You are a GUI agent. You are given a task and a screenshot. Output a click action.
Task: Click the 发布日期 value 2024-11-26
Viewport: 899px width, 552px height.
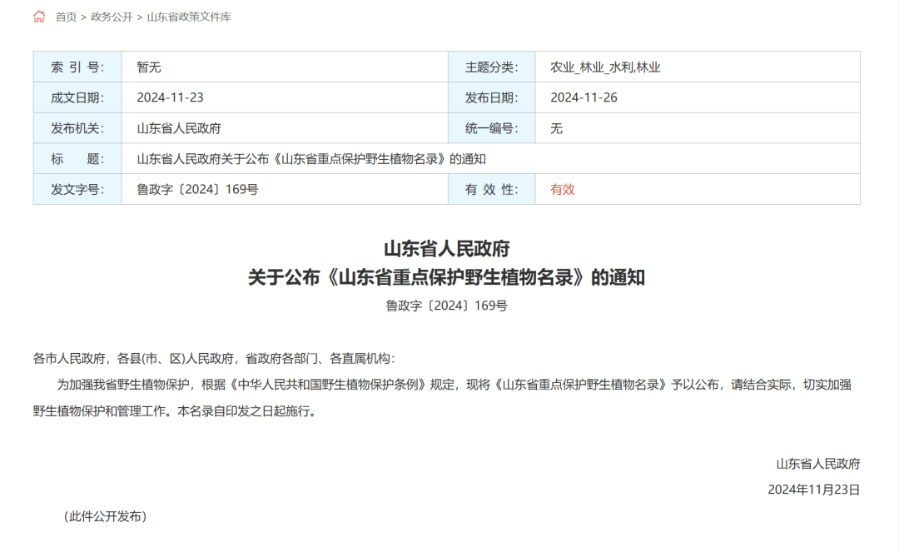point(584,97)
